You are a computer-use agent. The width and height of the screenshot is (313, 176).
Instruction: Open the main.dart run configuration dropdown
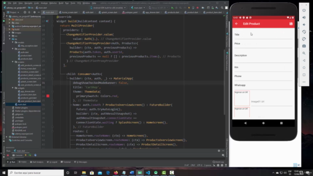[138, 8]
